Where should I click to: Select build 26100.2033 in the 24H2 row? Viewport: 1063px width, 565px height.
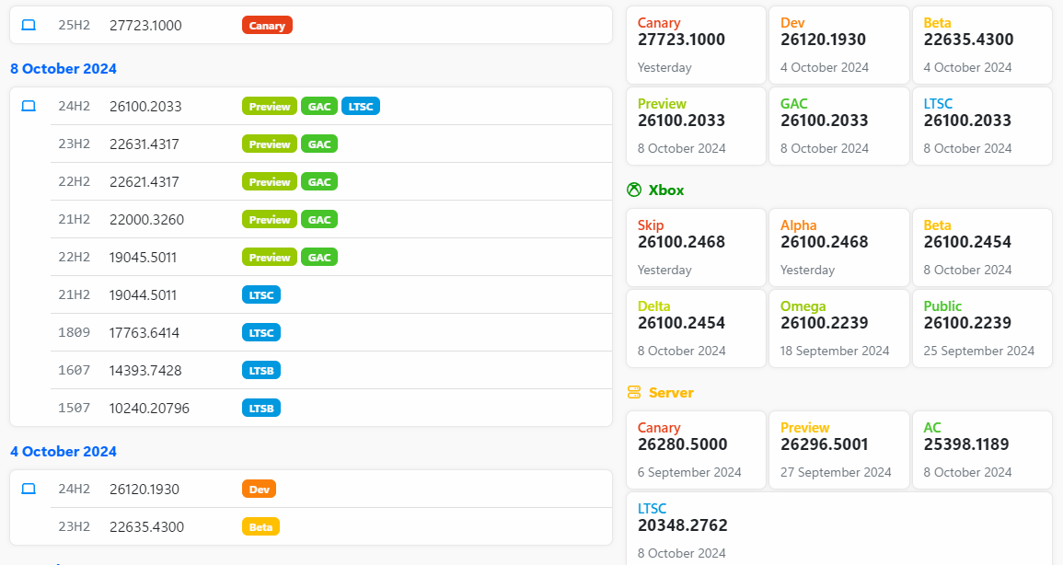tap(145, 107)
